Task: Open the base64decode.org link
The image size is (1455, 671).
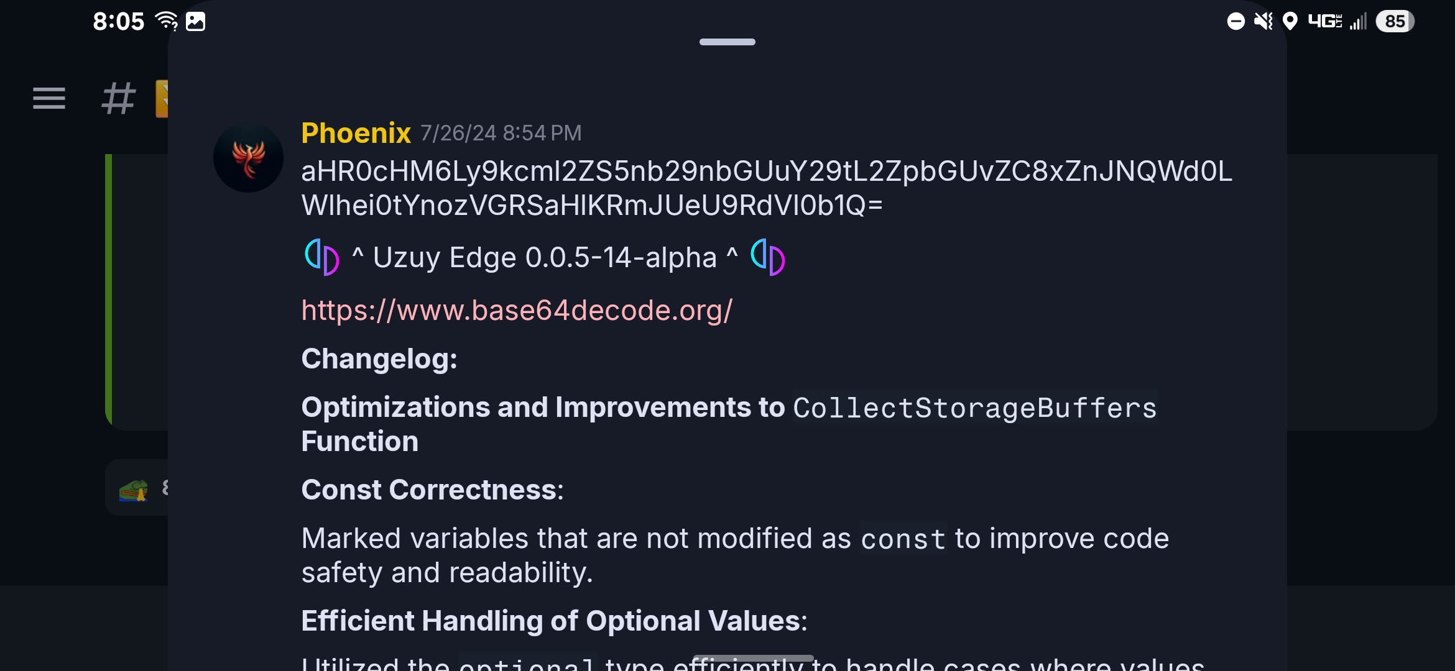Action: point(517,310)
